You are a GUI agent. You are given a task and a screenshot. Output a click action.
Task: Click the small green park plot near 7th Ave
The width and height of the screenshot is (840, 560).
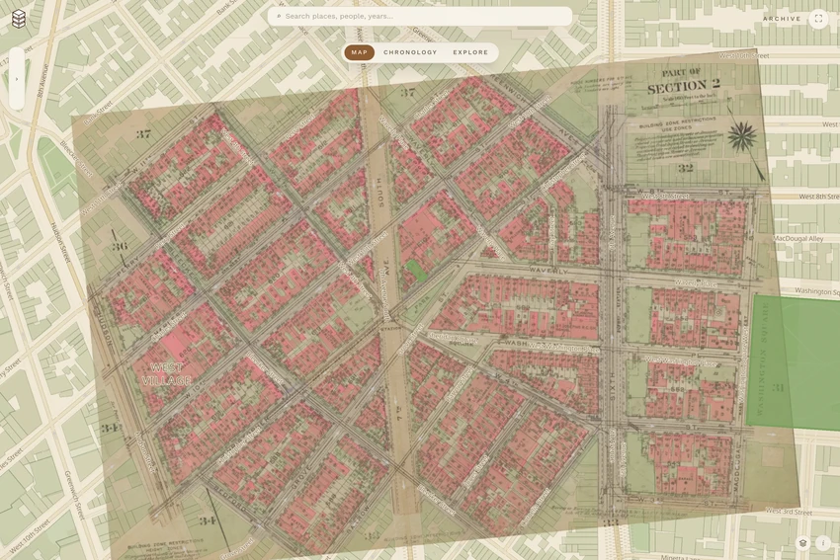(x=416, y=271)
